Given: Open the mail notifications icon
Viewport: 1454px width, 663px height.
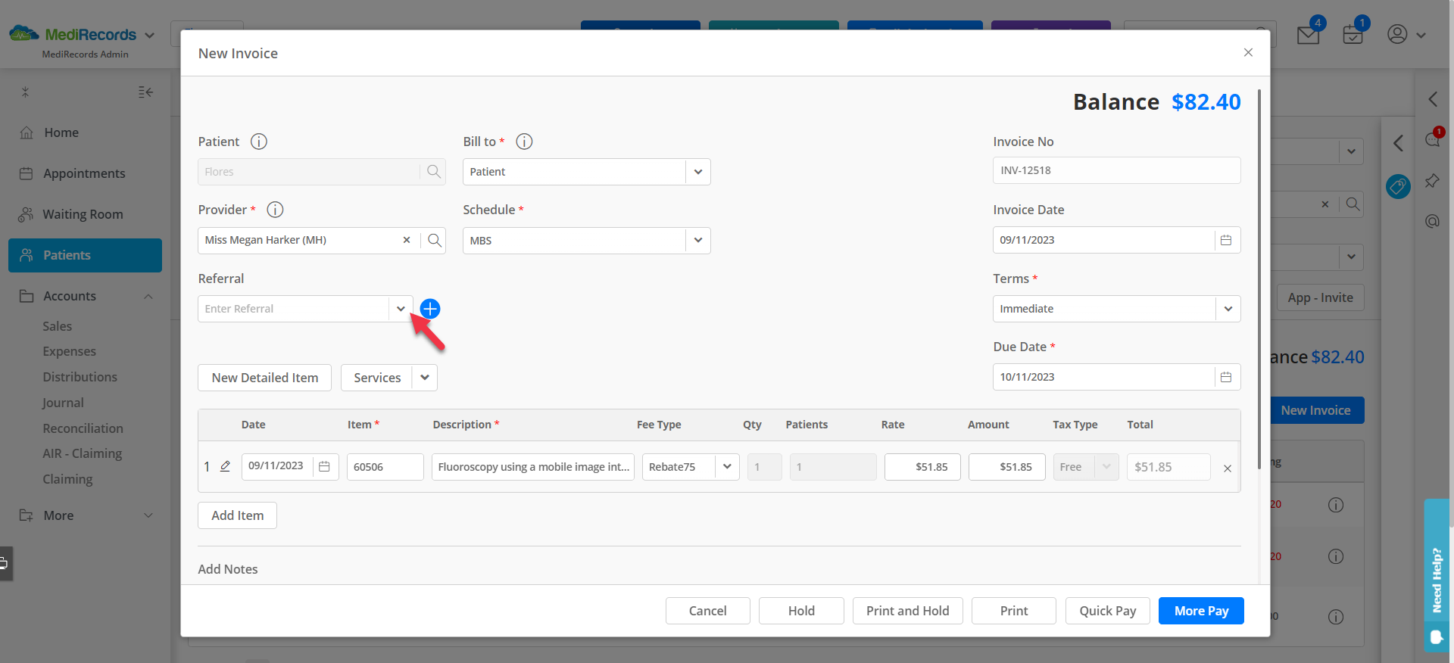Looking at the screenshot, I should 1308,35.
